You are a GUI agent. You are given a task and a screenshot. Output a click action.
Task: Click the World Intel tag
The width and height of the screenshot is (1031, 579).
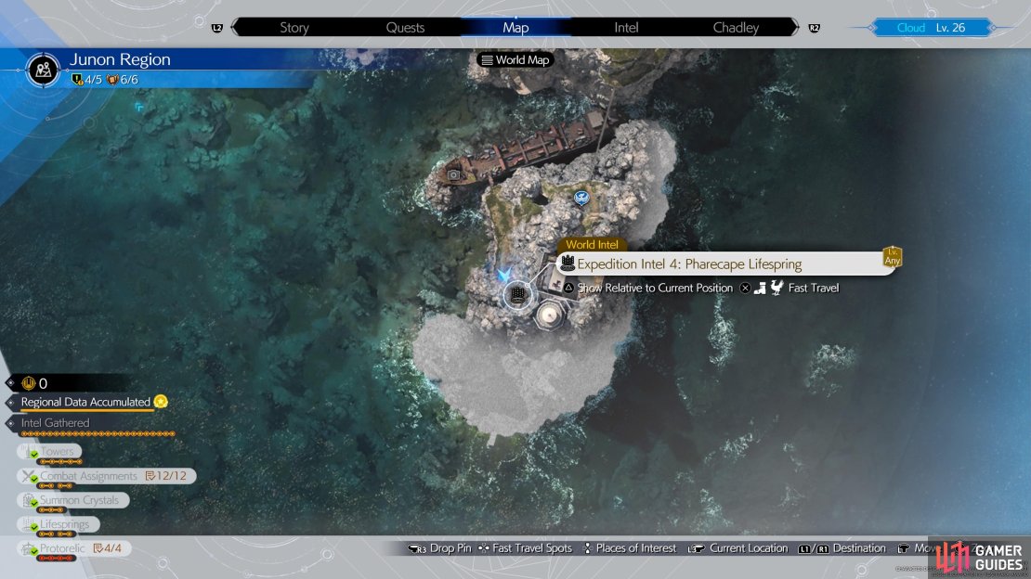click(x=592, y=244)
